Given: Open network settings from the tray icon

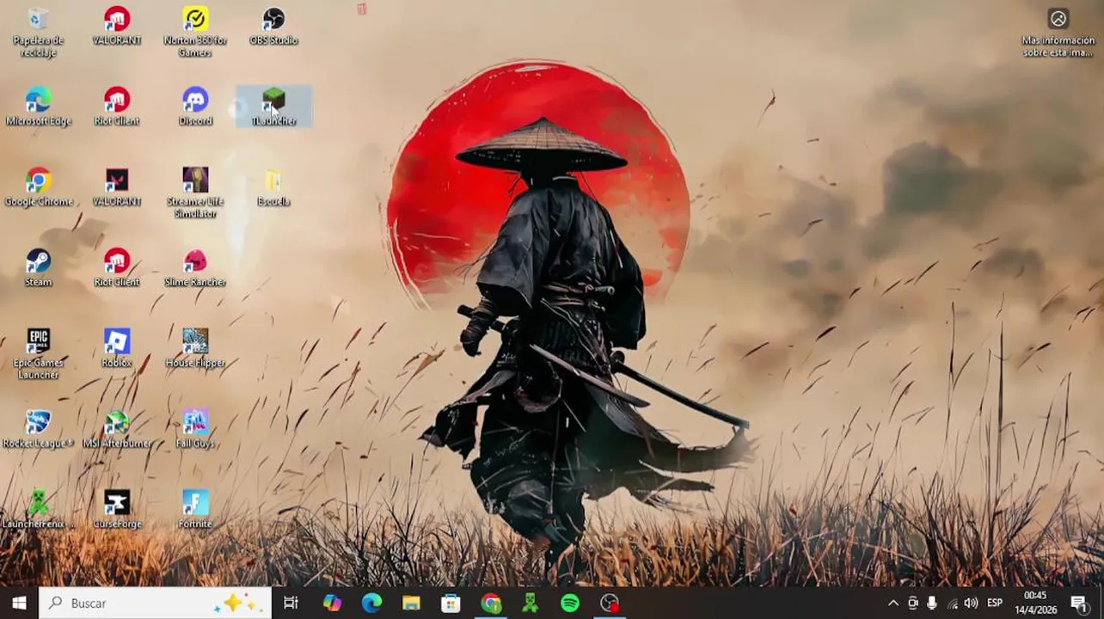Looking at the screenshot, I should [x=952, y=604].
